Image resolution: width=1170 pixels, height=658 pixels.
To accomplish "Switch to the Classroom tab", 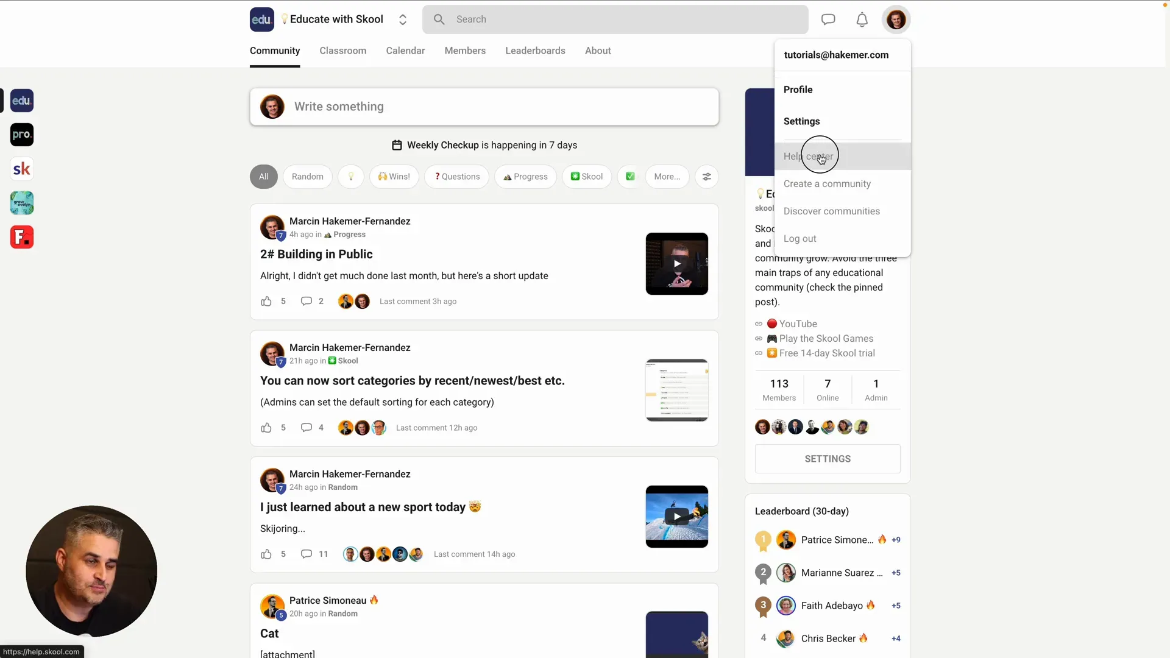I will pos(343,51).
